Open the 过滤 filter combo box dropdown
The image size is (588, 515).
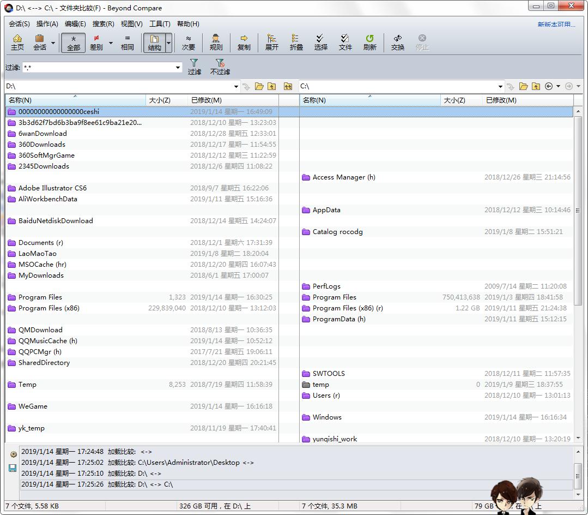click(x=178, y=68)
